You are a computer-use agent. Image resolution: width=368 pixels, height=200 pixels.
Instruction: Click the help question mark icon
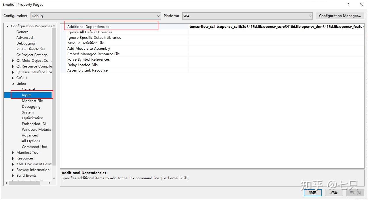348,4
